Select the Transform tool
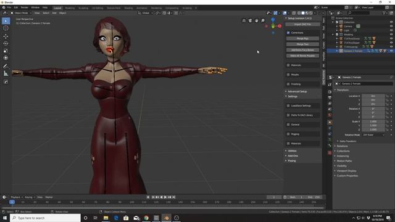Image resolution: width=395 pixels, height=222 pixels. [x=6, y=58]
